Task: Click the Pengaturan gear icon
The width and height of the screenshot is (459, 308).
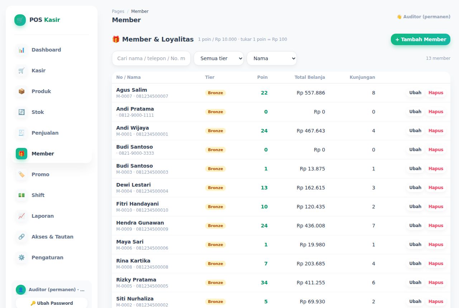Action: (x=22, y=258)
